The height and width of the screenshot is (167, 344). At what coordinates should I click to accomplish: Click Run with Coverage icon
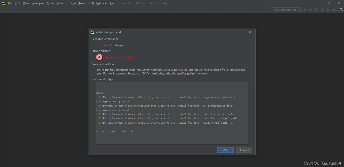(x=316, y=10)
